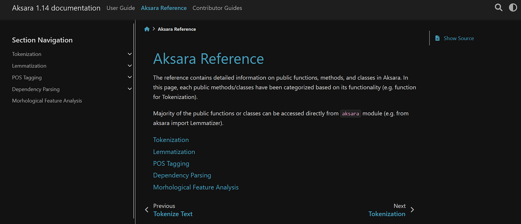This screenshot has height=224, width=521.
Task: Open the Show Source link
Action: point(458,38)
